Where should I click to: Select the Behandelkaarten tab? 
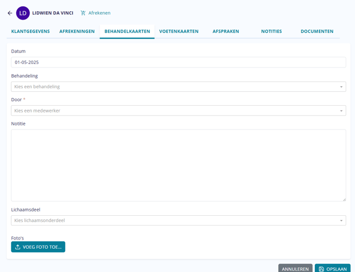coord(127,31)
